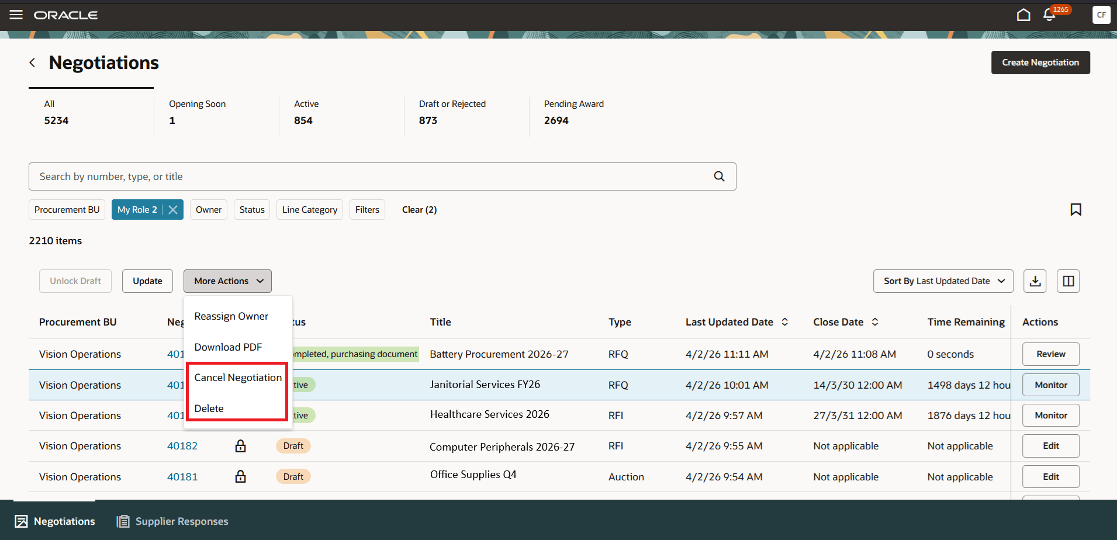Open the Home icon in the header
The width and height of the screenshot is (1117, 540).
(1023, 15)
